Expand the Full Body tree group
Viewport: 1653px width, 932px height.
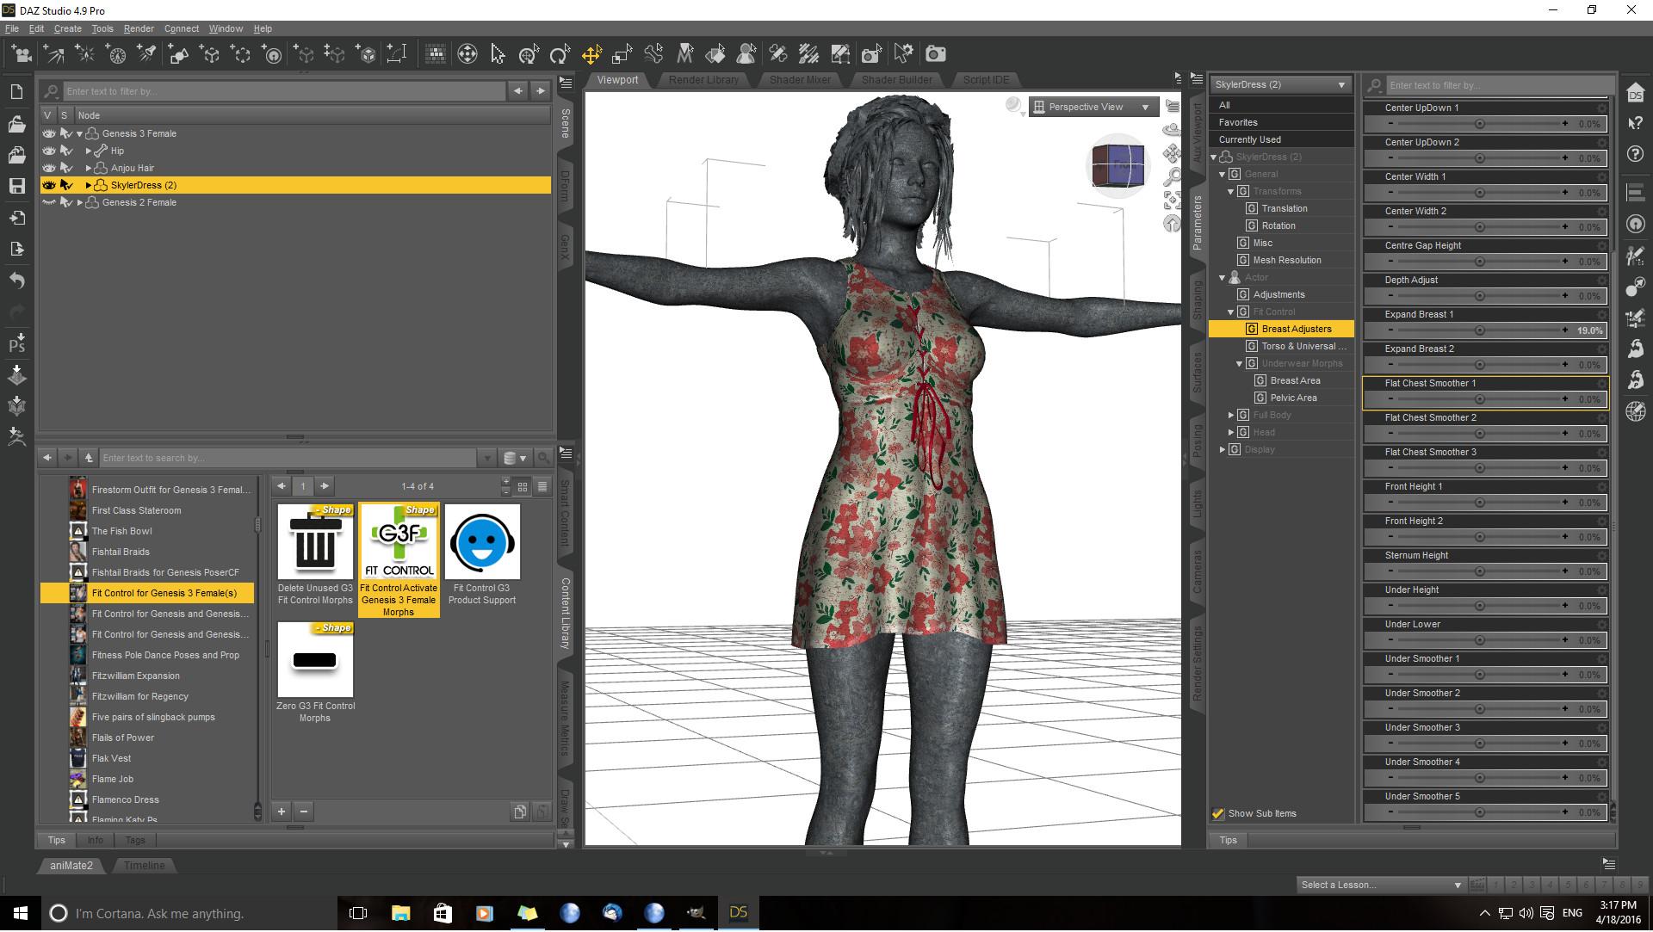[x=1231, y=415]
